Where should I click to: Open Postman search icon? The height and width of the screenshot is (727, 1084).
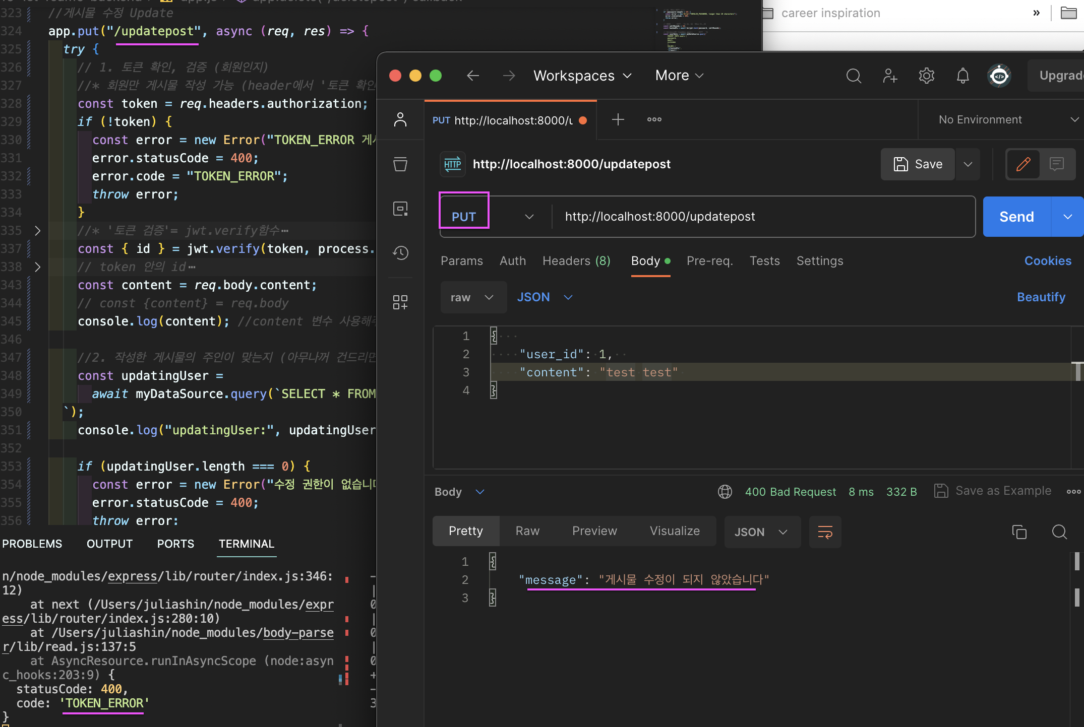click(x=854, y=76)
